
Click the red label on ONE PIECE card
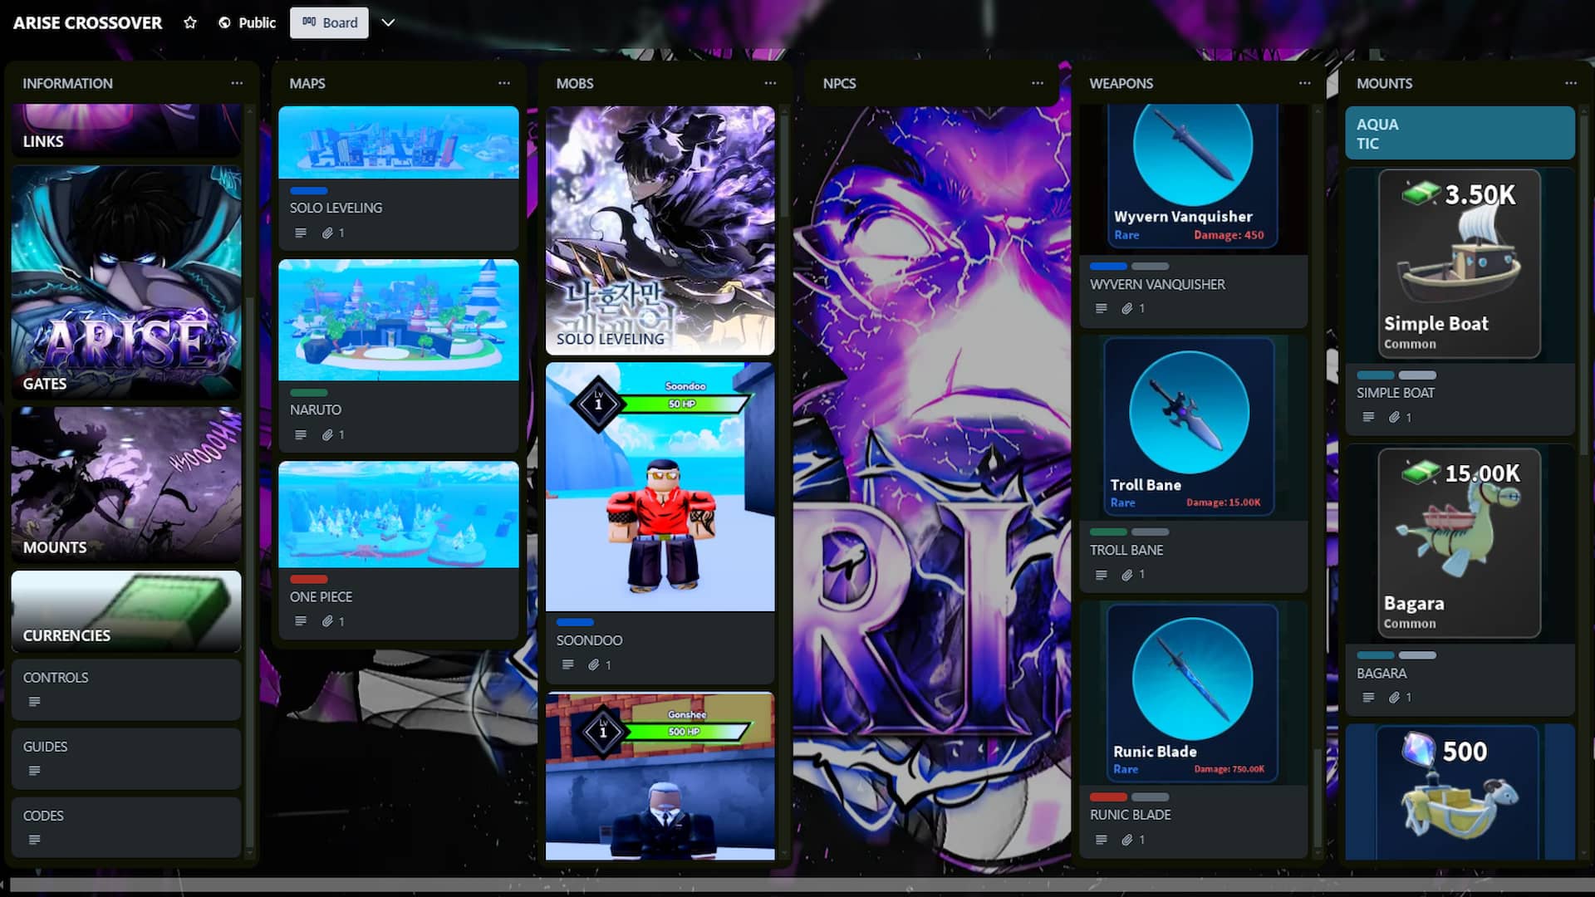pos(308,579)
